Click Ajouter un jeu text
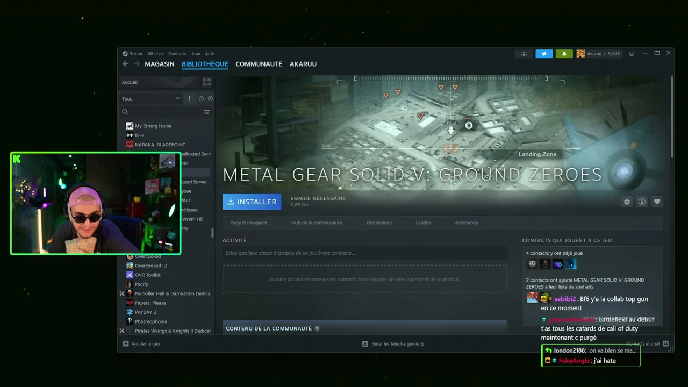This screenshot has height=387, width=688. tap(146, 343)
